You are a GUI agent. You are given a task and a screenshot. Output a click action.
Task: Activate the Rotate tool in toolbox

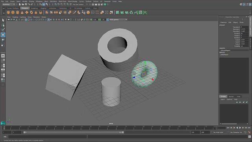pos(3,39)
